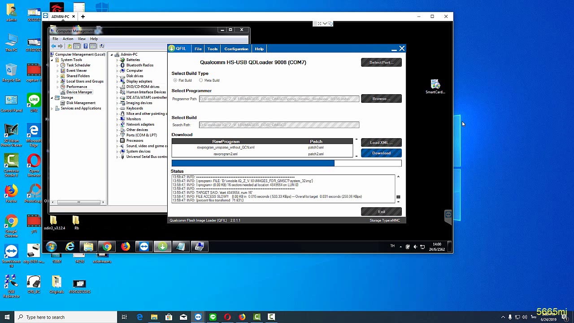Screen dimensions: 574x323
Task: Open USB Redirector desktop icon
Action: click(x=11, y=286)
